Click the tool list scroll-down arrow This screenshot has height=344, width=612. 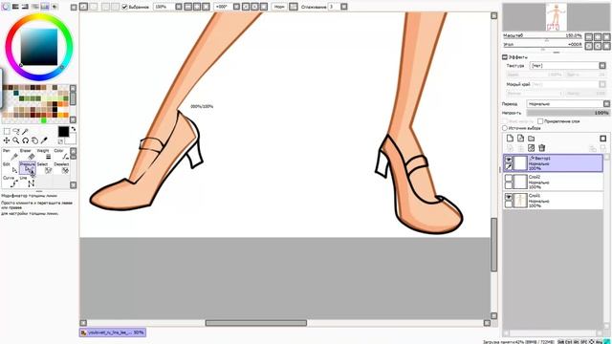coord(73,184)
